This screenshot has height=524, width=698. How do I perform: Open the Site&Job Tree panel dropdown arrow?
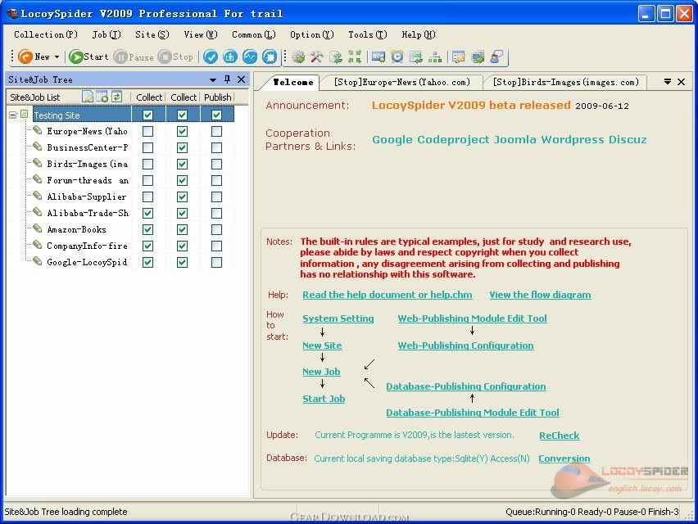[213, 79]
